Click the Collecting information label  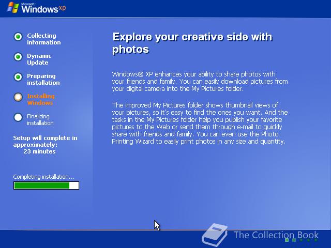[x=43, y=39]
